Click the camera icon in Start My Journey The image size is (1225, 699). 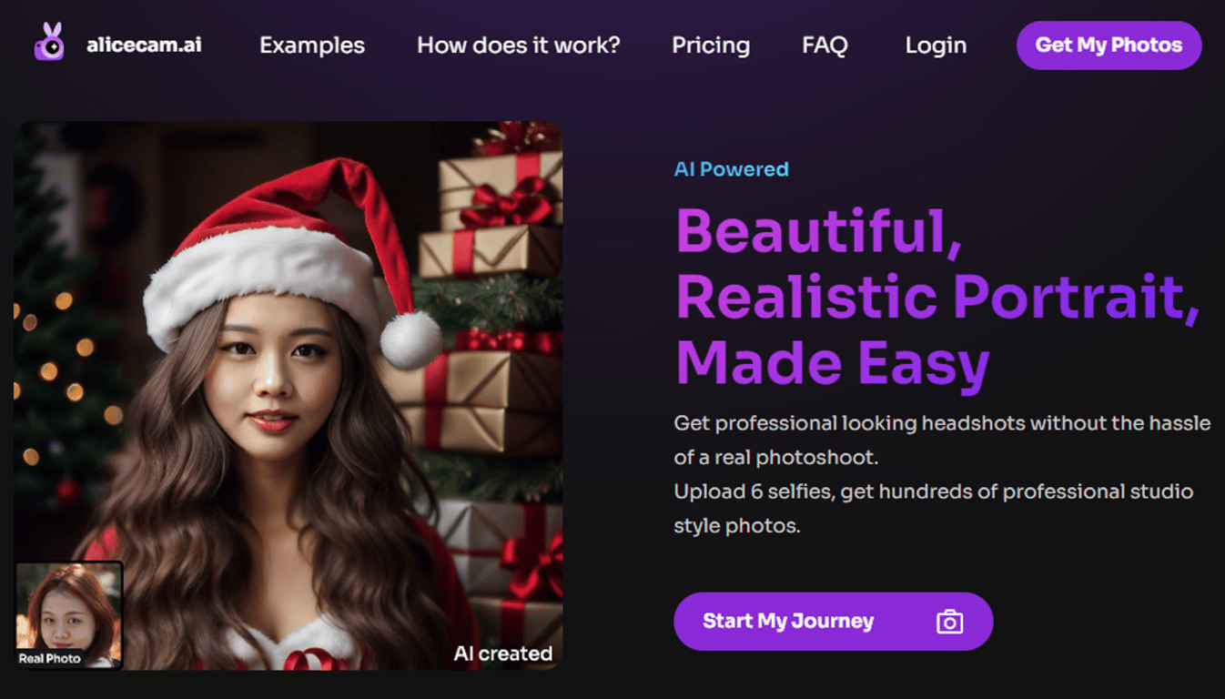949,622
